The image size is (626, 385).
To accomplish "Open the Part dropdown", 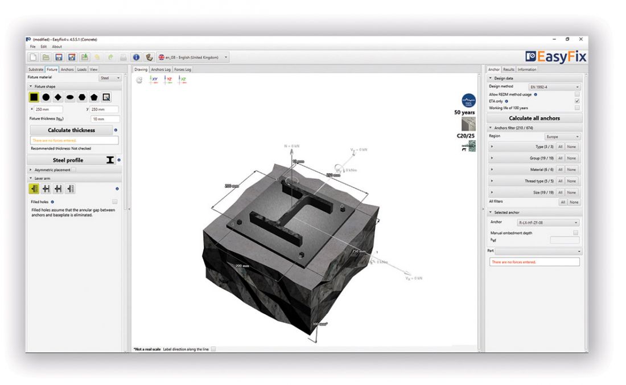I will coord(538,251).
